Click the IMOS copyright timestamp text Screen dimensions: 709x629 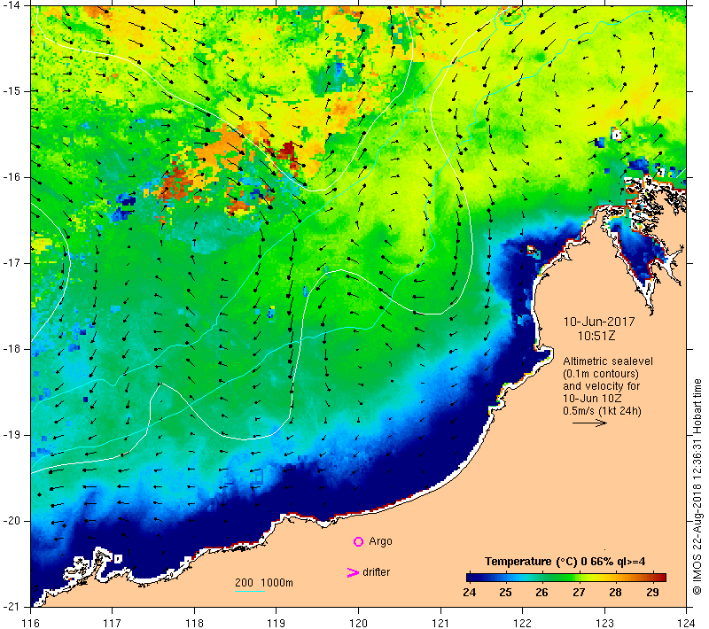click(697, 486)
